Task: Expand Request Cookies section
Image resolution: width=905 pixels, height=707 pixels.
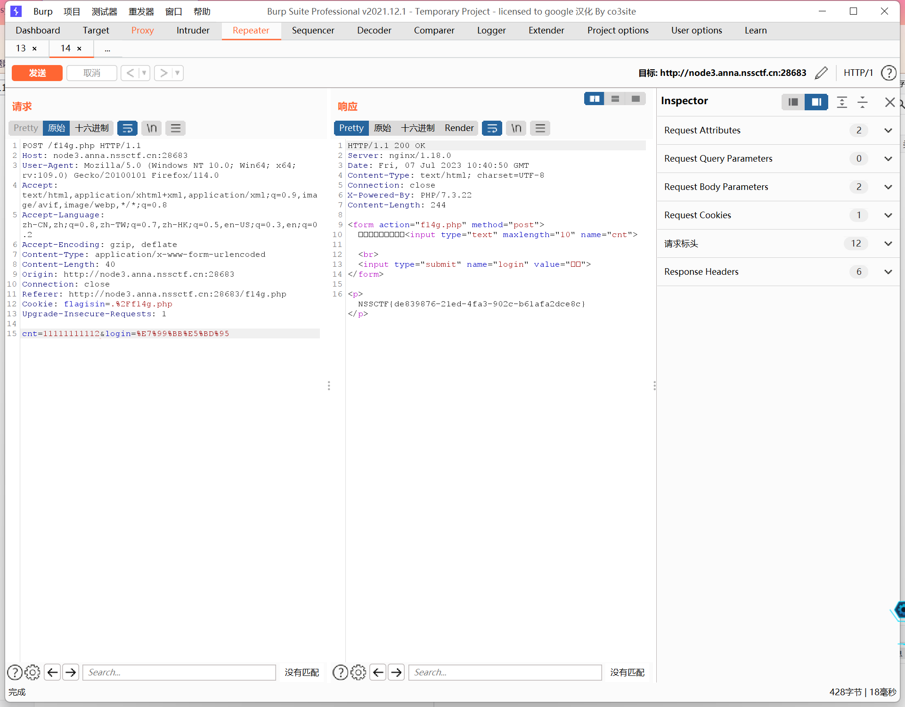Action: point(888,215)
